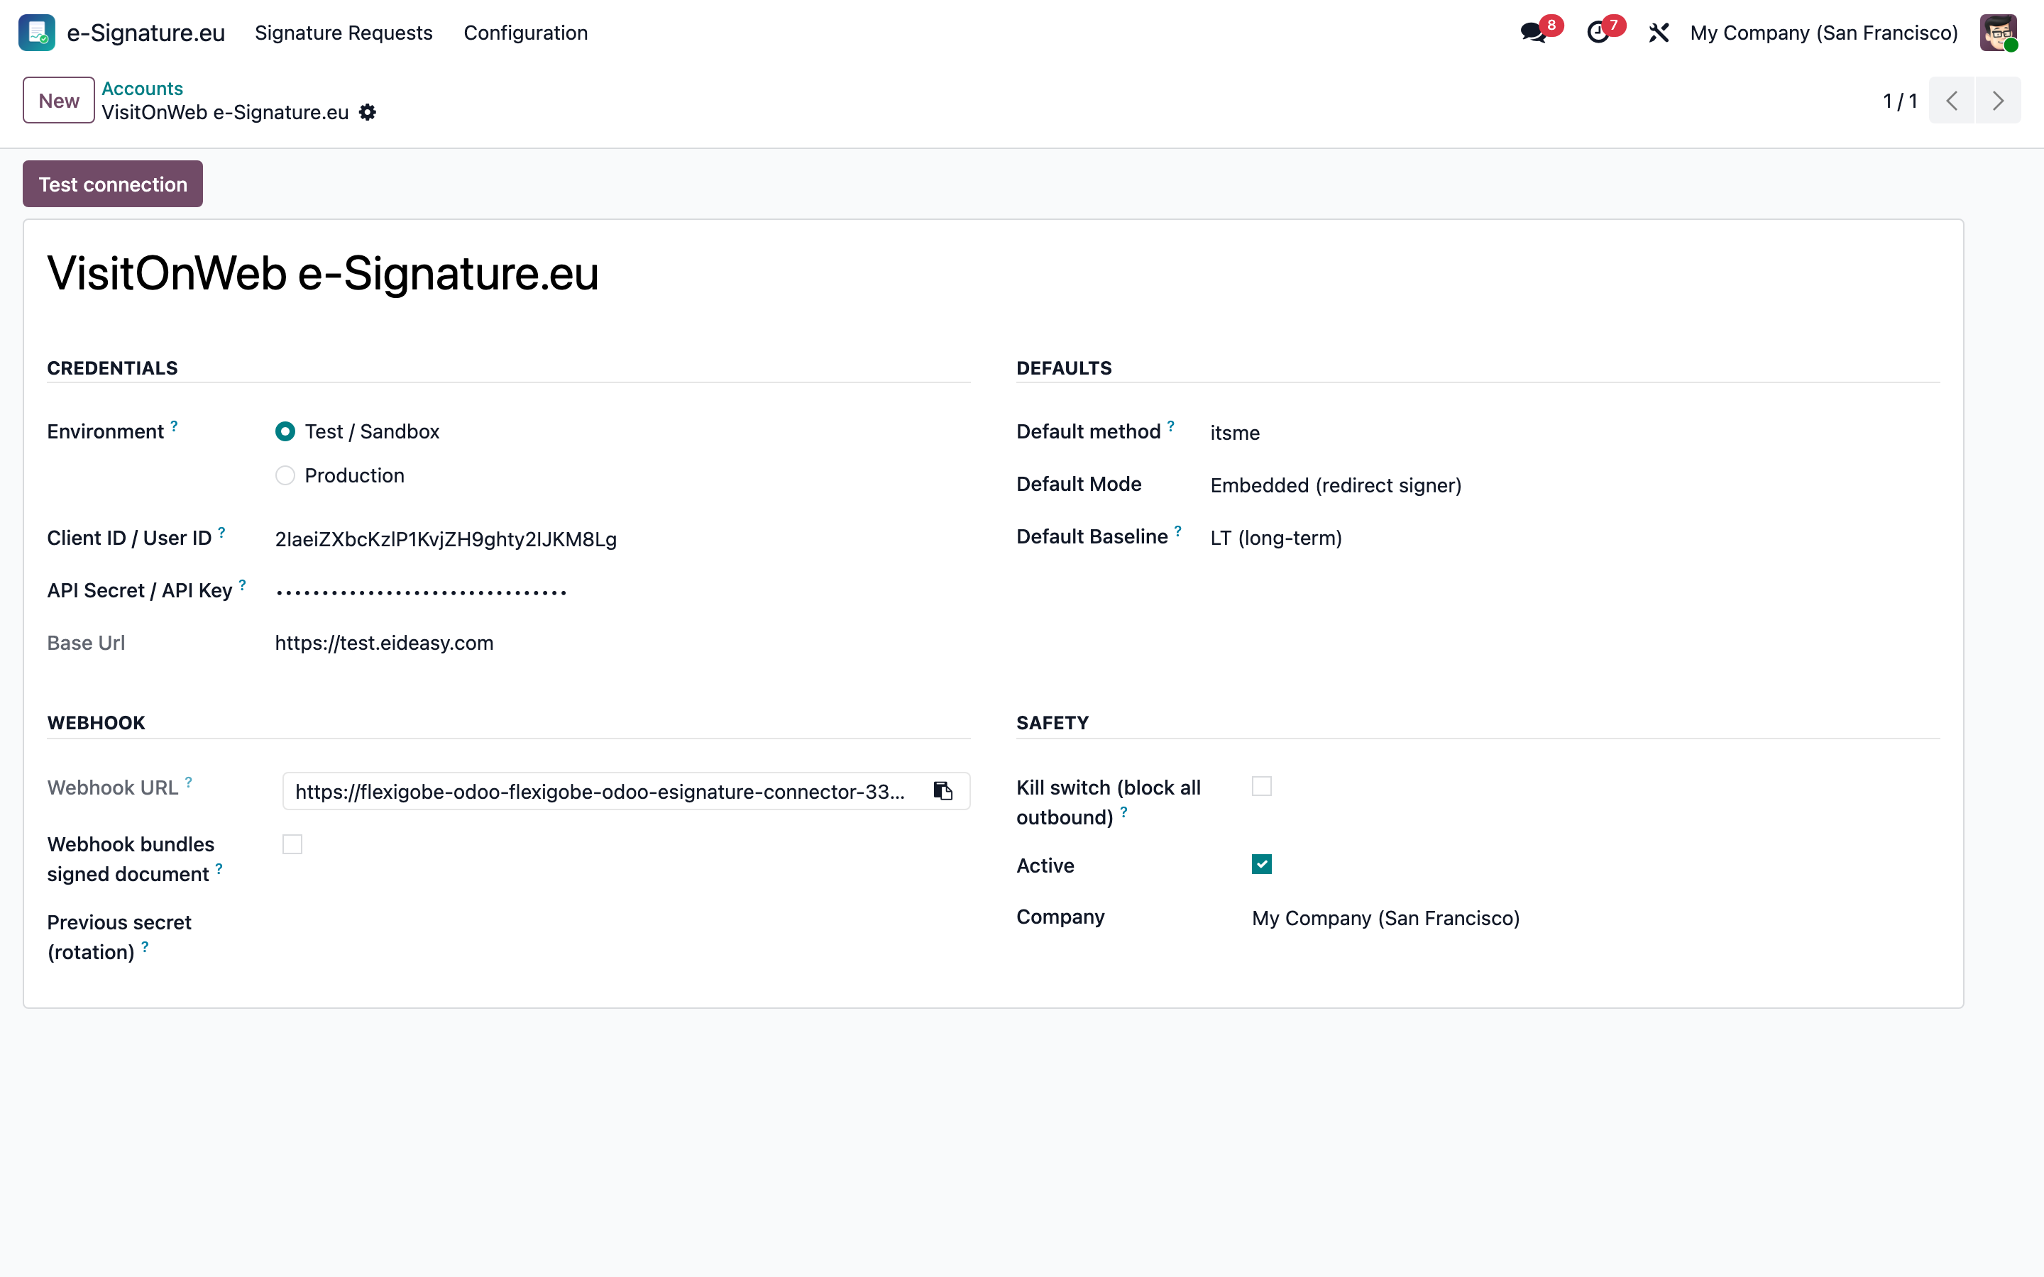Viewport: 2044px width, 1277px height.
Task: Open the user avatar menu
Action: click(x=1999, y=33)
